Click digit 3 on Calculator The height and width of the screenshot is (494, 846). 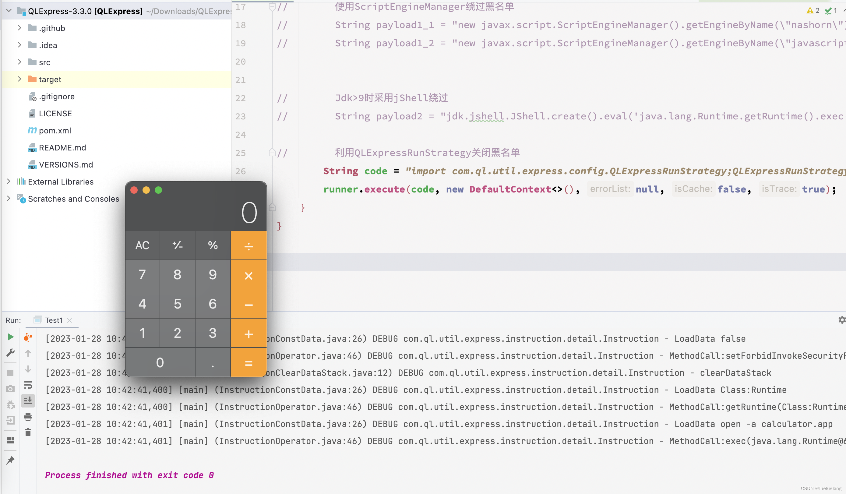pos(213,333)
